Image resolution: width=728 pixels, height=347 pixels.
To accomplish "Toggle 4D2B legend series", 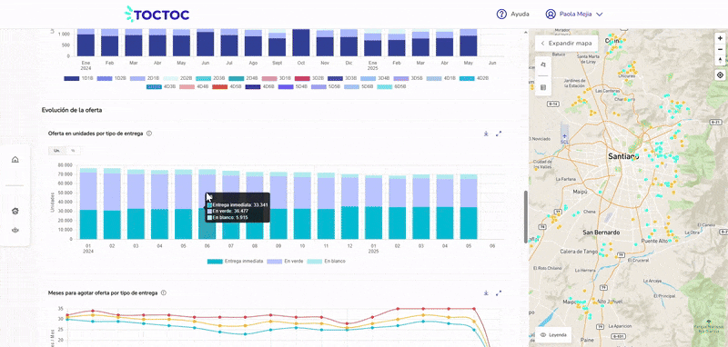I will click(x=474, y=78).
